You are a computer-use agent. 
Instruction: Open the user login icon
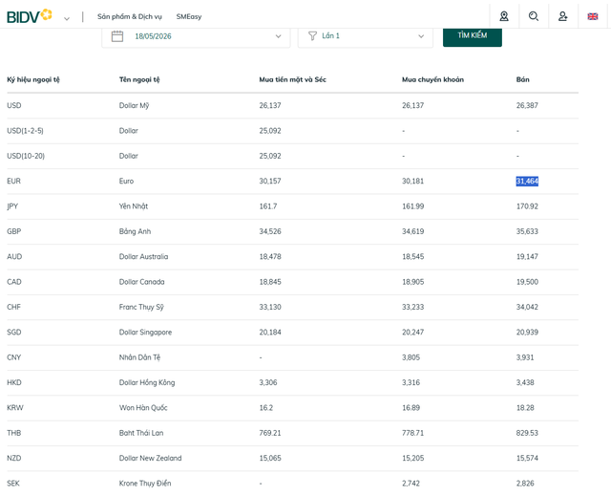coord(562,16)
